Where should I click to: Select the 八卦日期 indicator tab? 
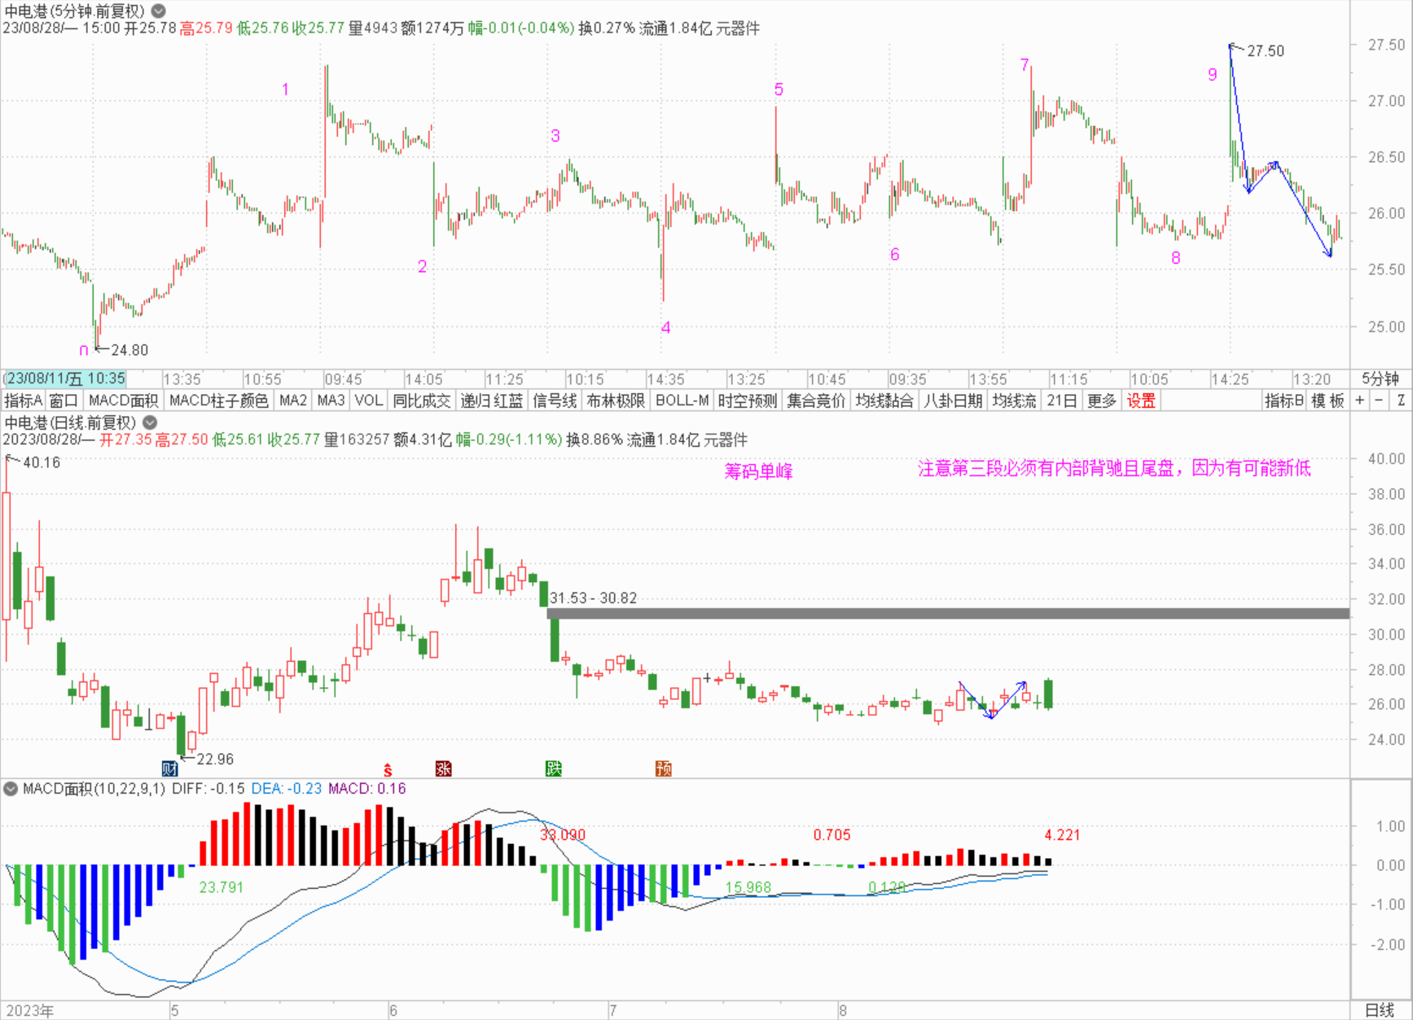coord(953,401)
